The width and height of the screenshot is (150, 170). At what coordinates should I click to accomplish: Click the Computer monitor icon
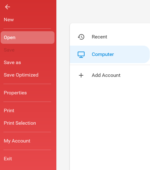(81, 55)
